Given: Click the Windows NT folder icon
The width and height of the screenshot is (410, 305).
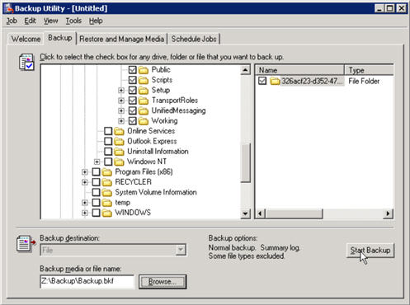Looking at the screenshot, I should coord(119,162).
